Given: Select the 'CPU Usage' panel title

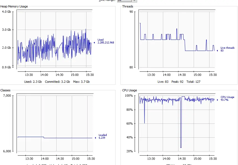Looking at the screenshot, I should coord(130,90).
